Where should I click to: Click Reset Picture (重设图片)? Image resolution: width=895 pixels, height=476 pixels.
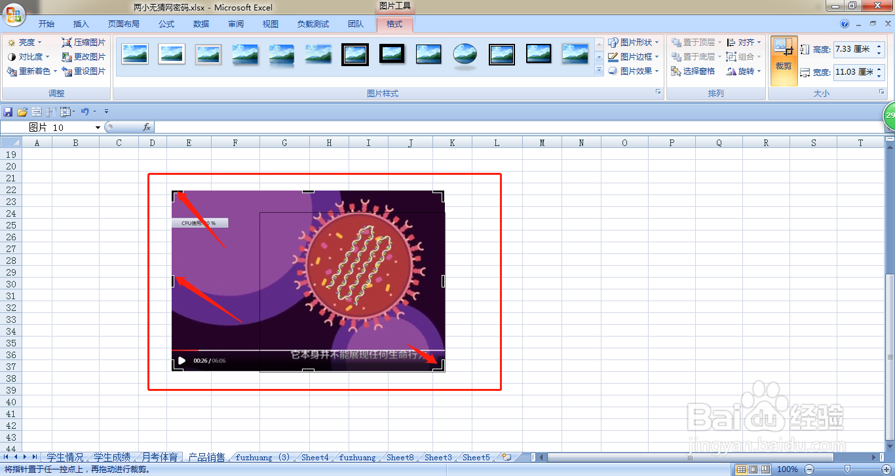pyautogui.click(x=83, y=71)
